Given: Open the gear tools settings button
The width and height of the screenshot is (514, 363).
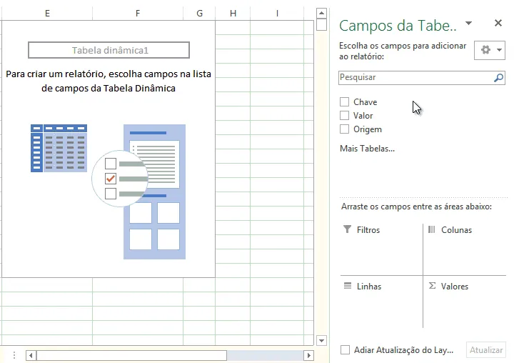Looking at the screenshot, I should [485, 50].
